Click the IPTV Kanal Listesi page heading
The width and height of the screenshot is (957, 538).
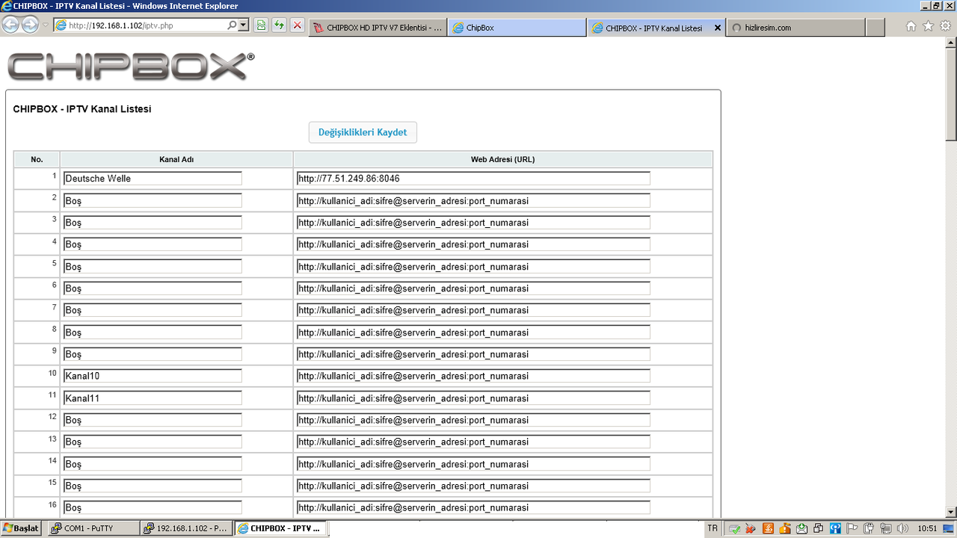tap(82, 109)
